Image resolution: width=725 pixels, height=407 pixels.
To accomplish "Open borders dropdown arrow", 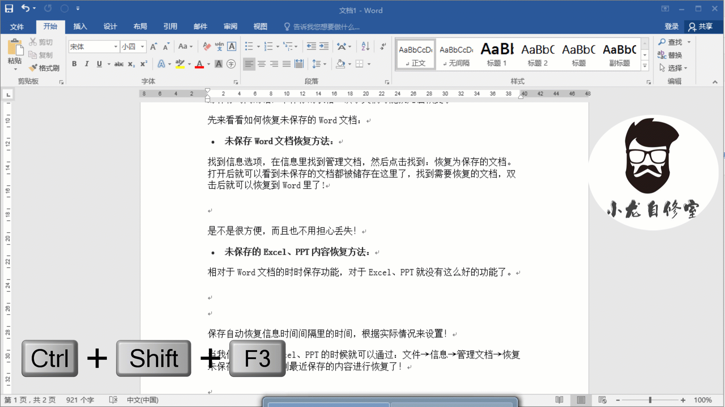I will (369, 64).
